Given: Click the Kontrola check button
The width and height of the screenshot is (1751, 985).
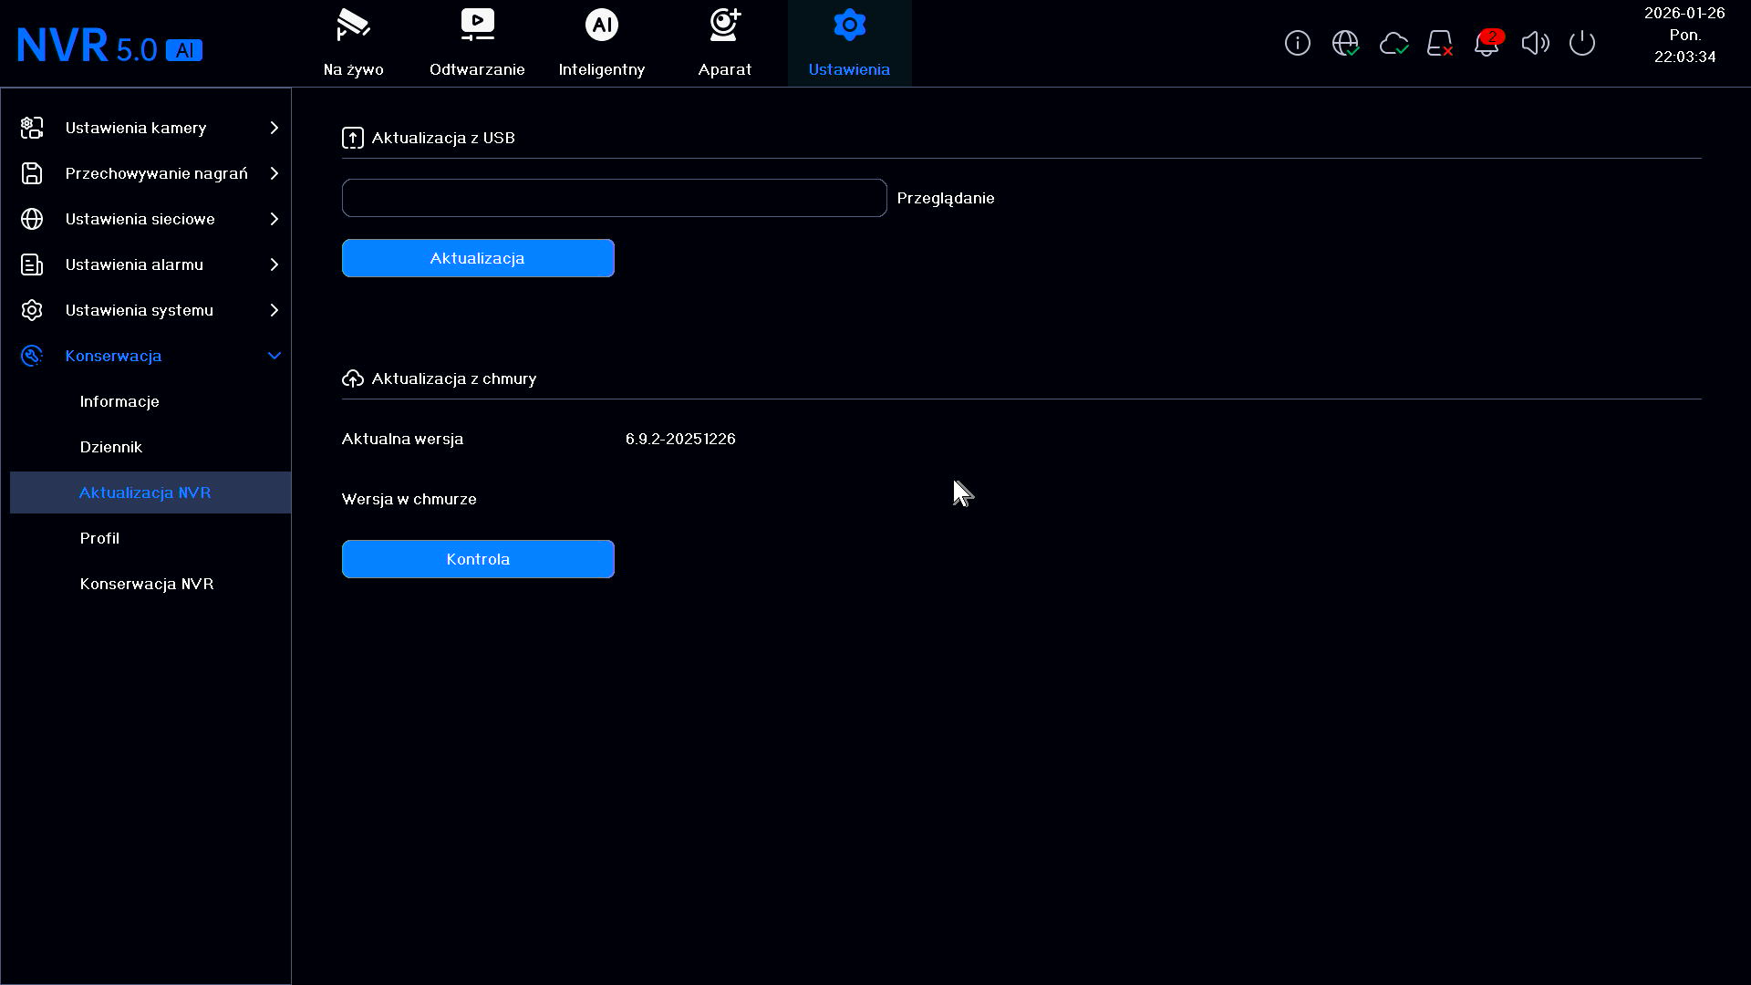Looking at the screenshot, I should [478, 559].
